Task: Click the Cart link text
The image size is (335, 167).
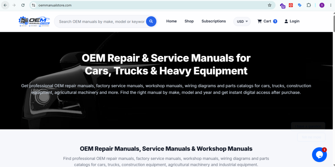Action: coord(267,21)
